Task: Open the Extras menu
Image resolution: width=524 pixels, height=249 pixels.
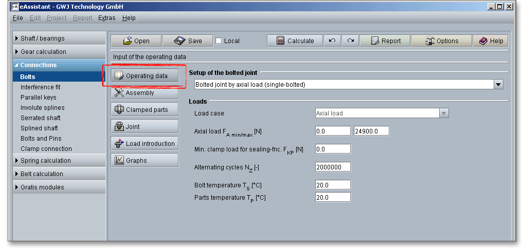Action: (106, 18)
